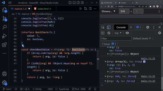Collapse the {arg: Array(3), is: true} object
This screenshot has height=91, width=163.
point(105,62)
